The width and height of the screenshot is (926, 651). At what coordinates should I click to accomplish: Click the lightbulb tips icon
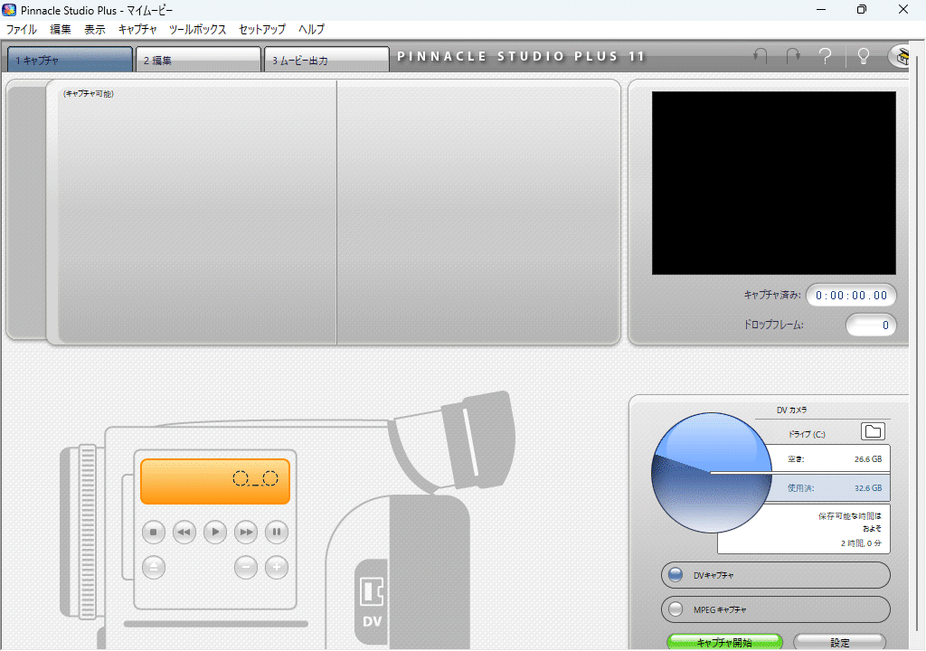(x=864, y=56)
